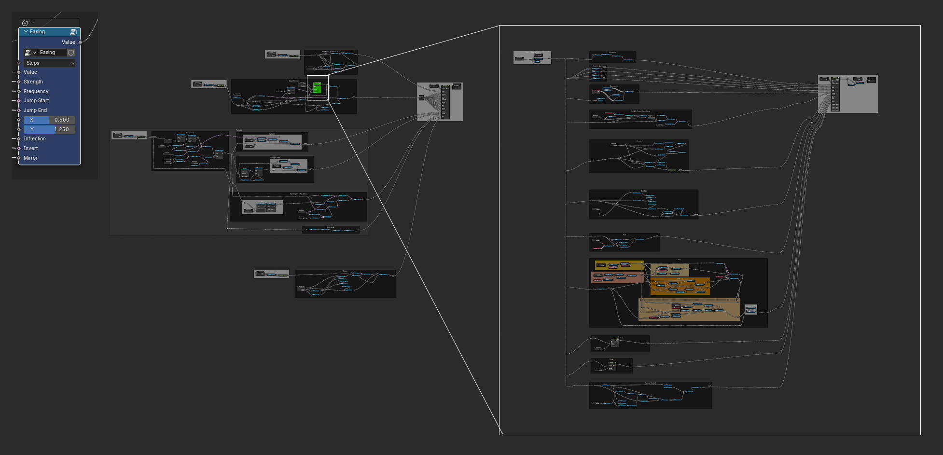The width and height of the screenshot is (943, 455).
Task: Click the Inflection input socket
Action: tap(19, 139)
